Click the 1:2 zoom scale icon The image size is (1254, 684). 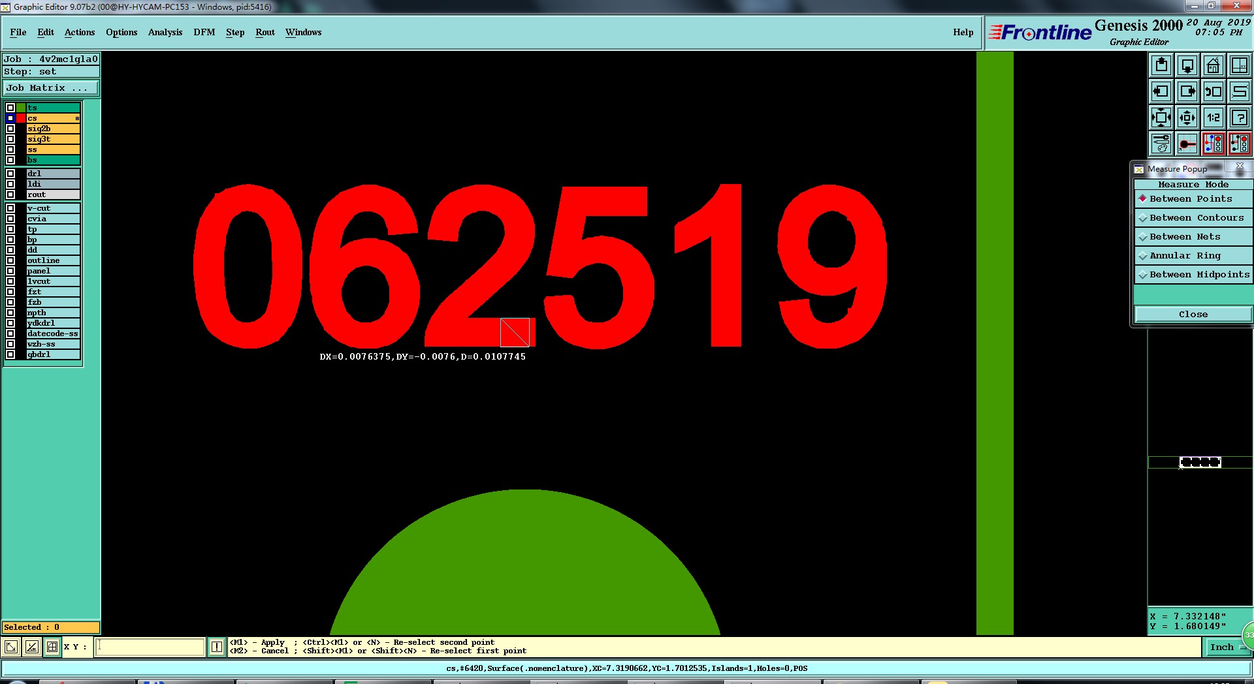click(x=1214, y=117)
